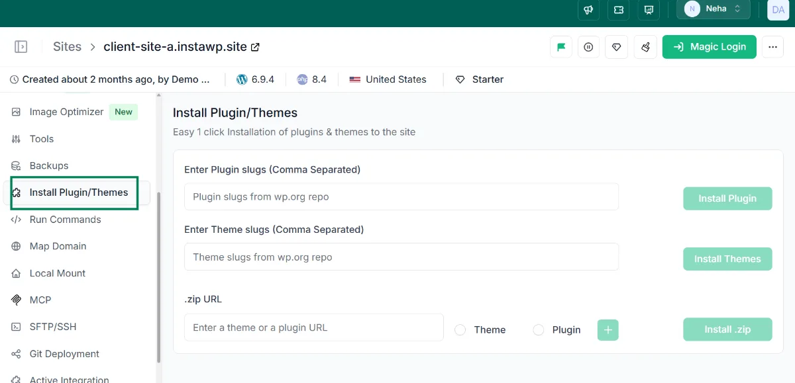Image resolution: width=795 pixels, height=383 pixels.
Task: Open Backups in the sidebar
Action: coord(49,165)
